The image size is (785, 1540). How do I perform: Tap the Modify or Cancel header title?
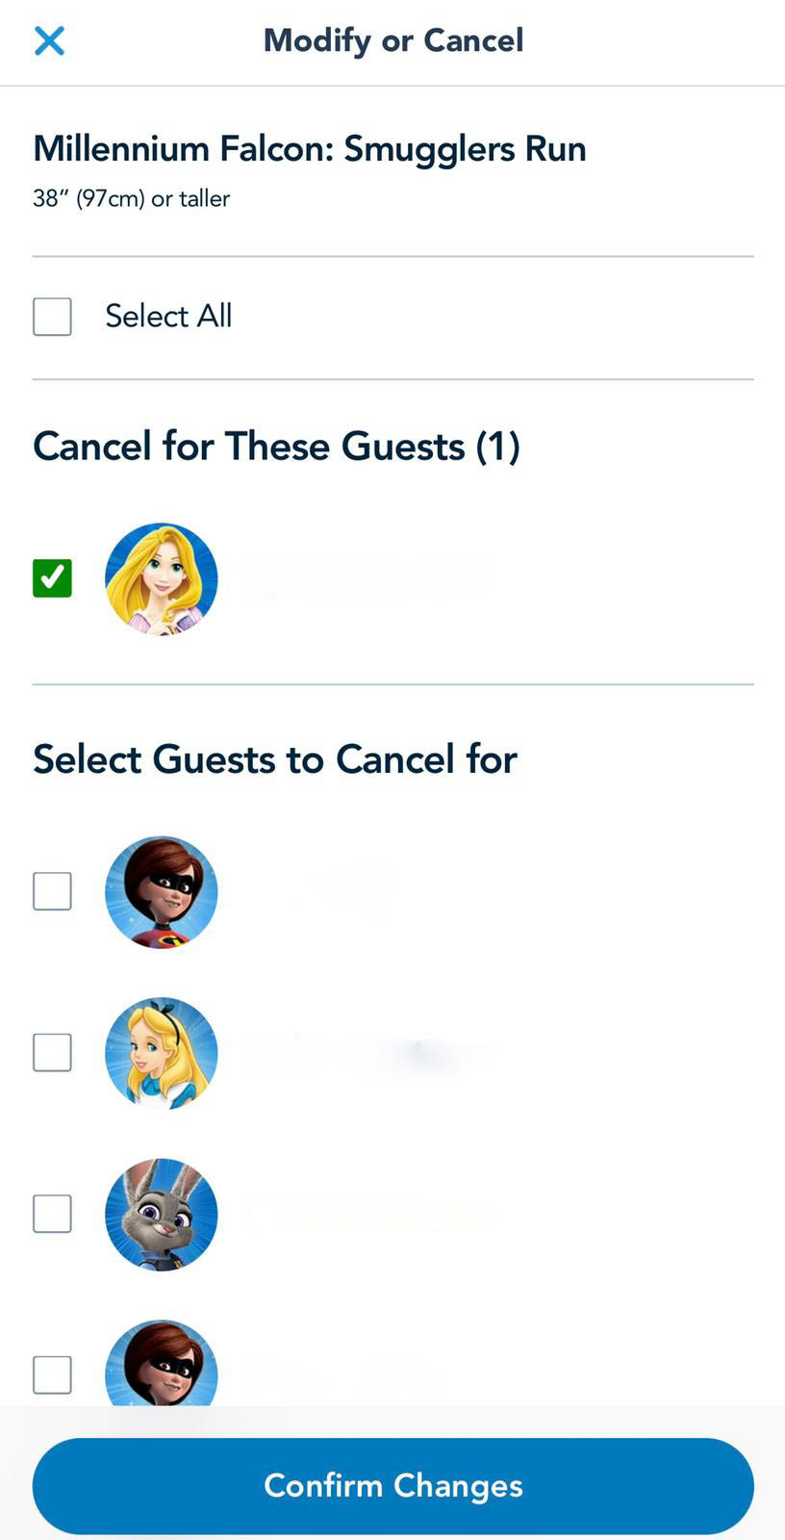393,40
